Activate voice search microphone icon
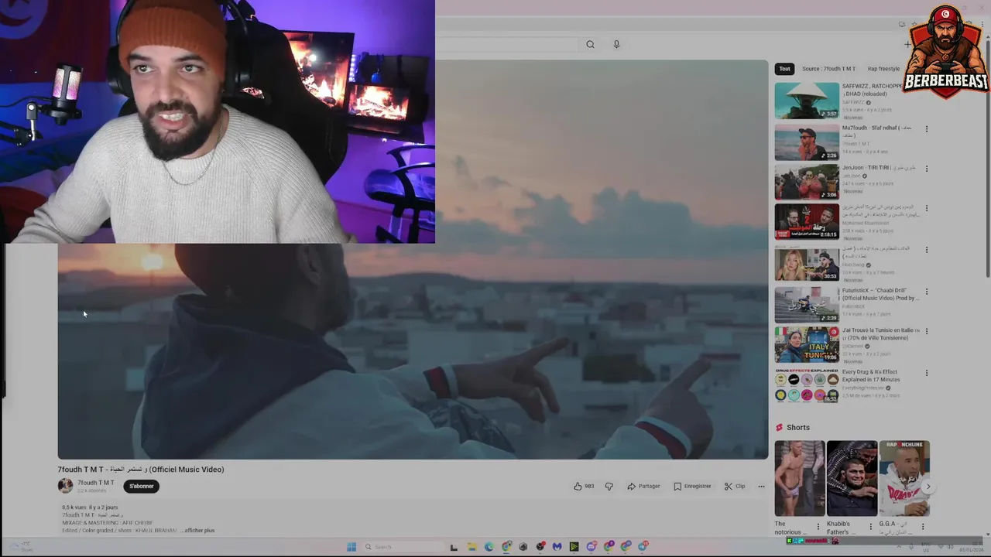The height and width of the screenshot is (557, 991). (616, 44)
